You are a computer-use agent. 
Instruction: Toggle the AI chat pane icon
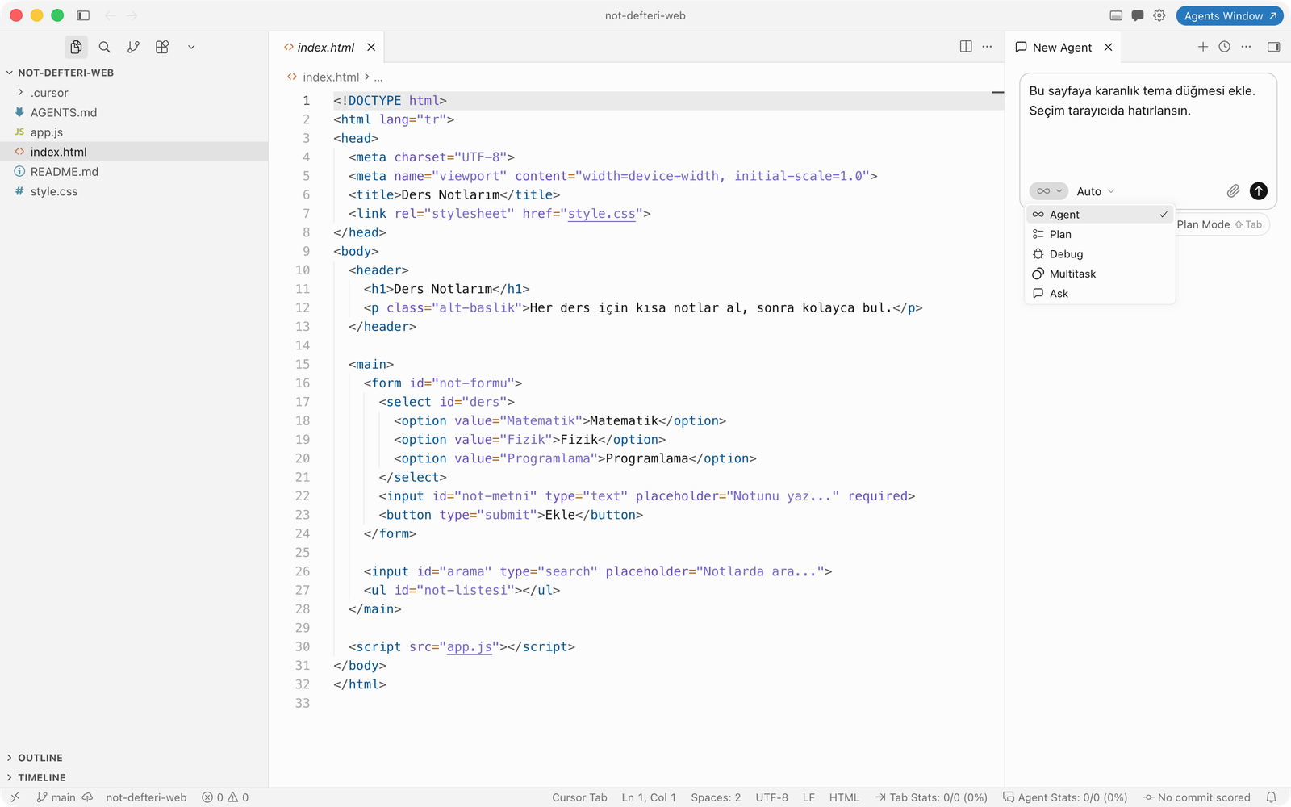click(x=1138, y=15)
